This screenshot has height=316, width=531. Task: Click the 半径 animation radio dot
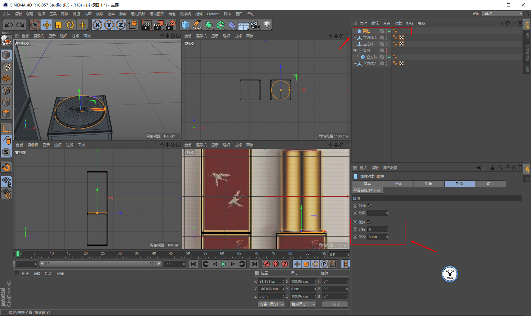click(355, 237)
